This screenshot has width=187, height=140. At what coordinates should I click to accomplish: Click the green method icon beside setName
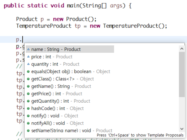(28, 131)
